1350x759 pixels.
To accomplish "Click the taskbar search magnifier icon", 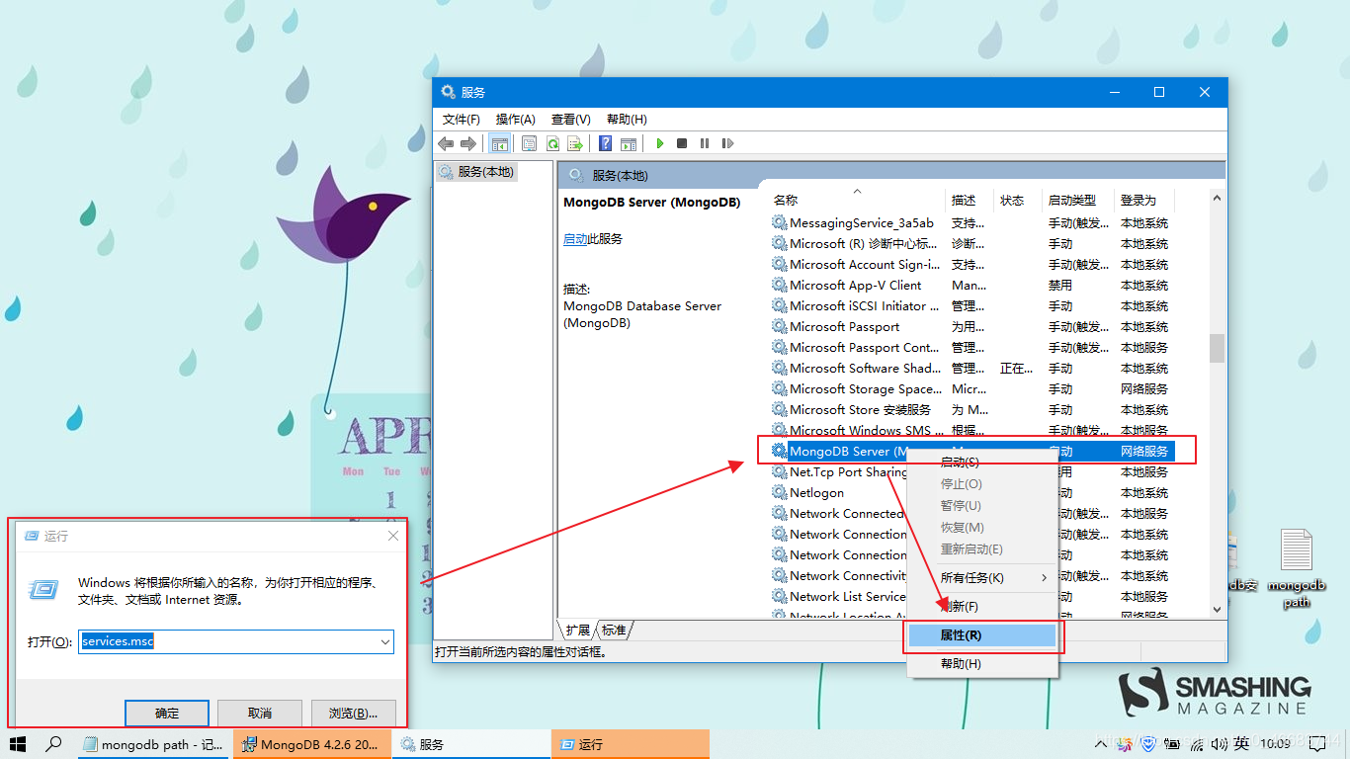I will pyautogui.click(x=54, y=744).
